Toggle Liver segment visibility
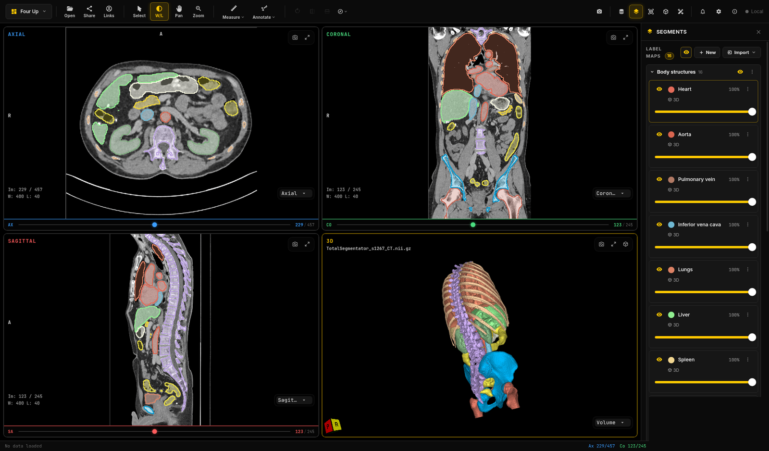This screenshot has height=451, width=769. coord(659,315)
